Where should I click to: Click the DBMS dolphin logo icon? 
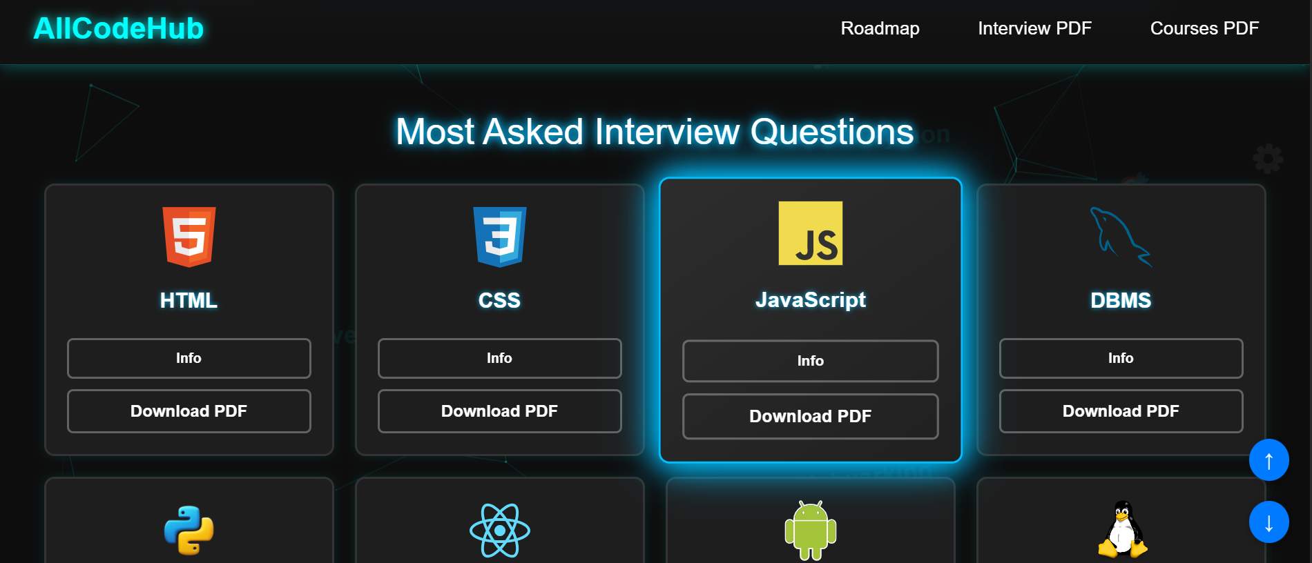(1121, 237)
